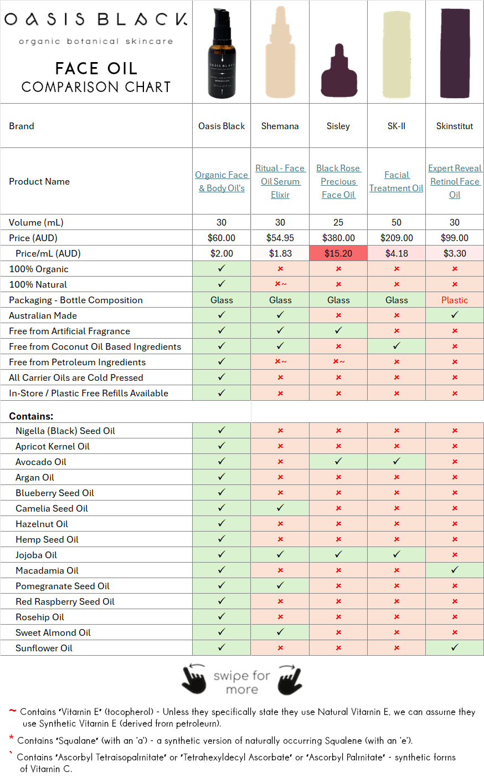Open the Organic Face & Body Oil's link
The height and width of the screenshot is (776, 484).
click(222, 181)
